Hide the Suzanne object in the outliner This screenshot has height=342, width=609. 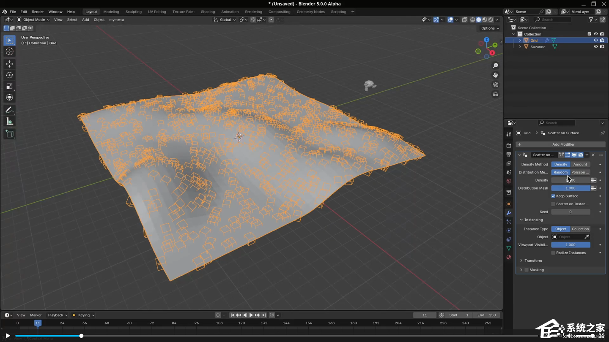coord(596,46)
